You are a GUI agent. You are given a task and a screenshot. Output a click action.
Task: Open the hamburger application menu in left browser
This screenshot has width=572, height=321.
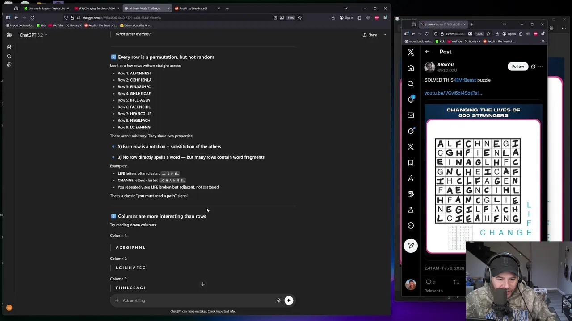pyautogui.click(x=385, y=18)
